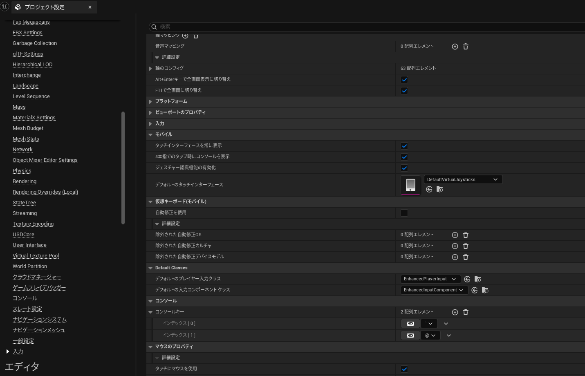This screenshot has width=585, height=376.
Task: Open Rendering settings category
Action: pos(25,181)
